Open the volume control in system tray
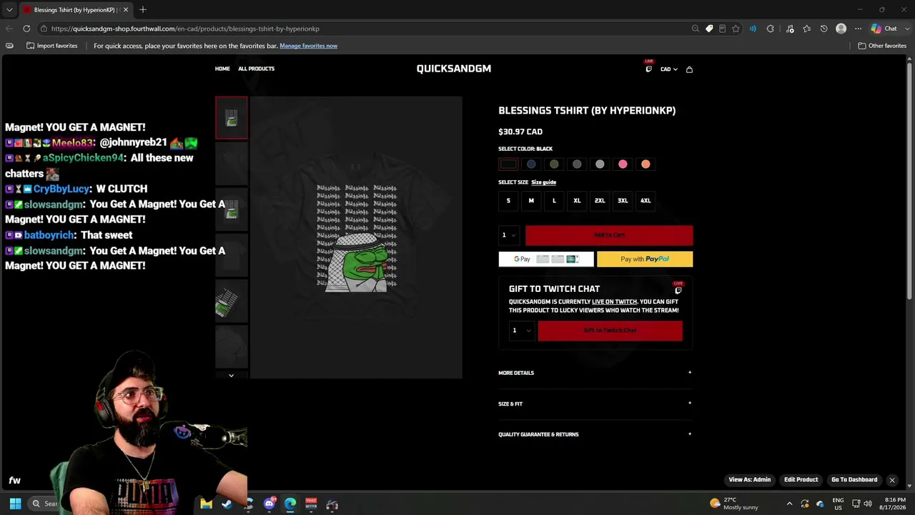Image resolution: width=915 pixels, height=515 pixels. [868, 504]
